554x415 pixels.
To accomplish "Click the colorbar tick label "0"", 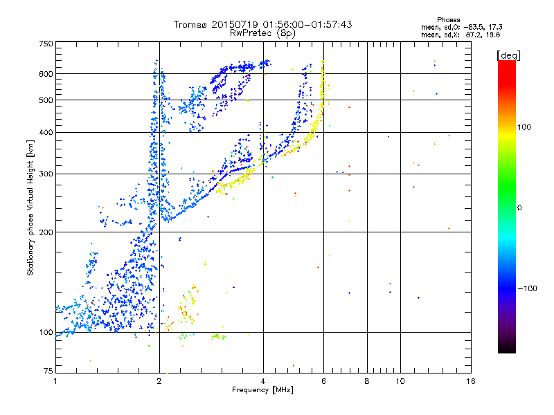I will pos(519,208).
